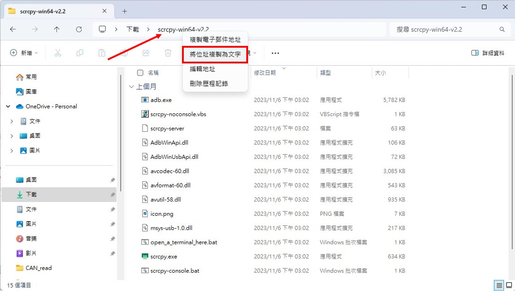Select the AdbWinApi.dll file name
The image size is (515, 296).
[169, 143]
